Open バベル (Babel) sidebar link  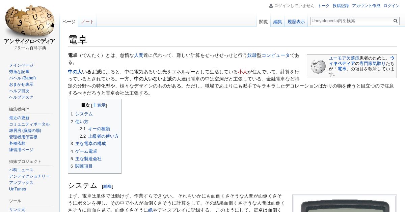(x=22, y=78)
